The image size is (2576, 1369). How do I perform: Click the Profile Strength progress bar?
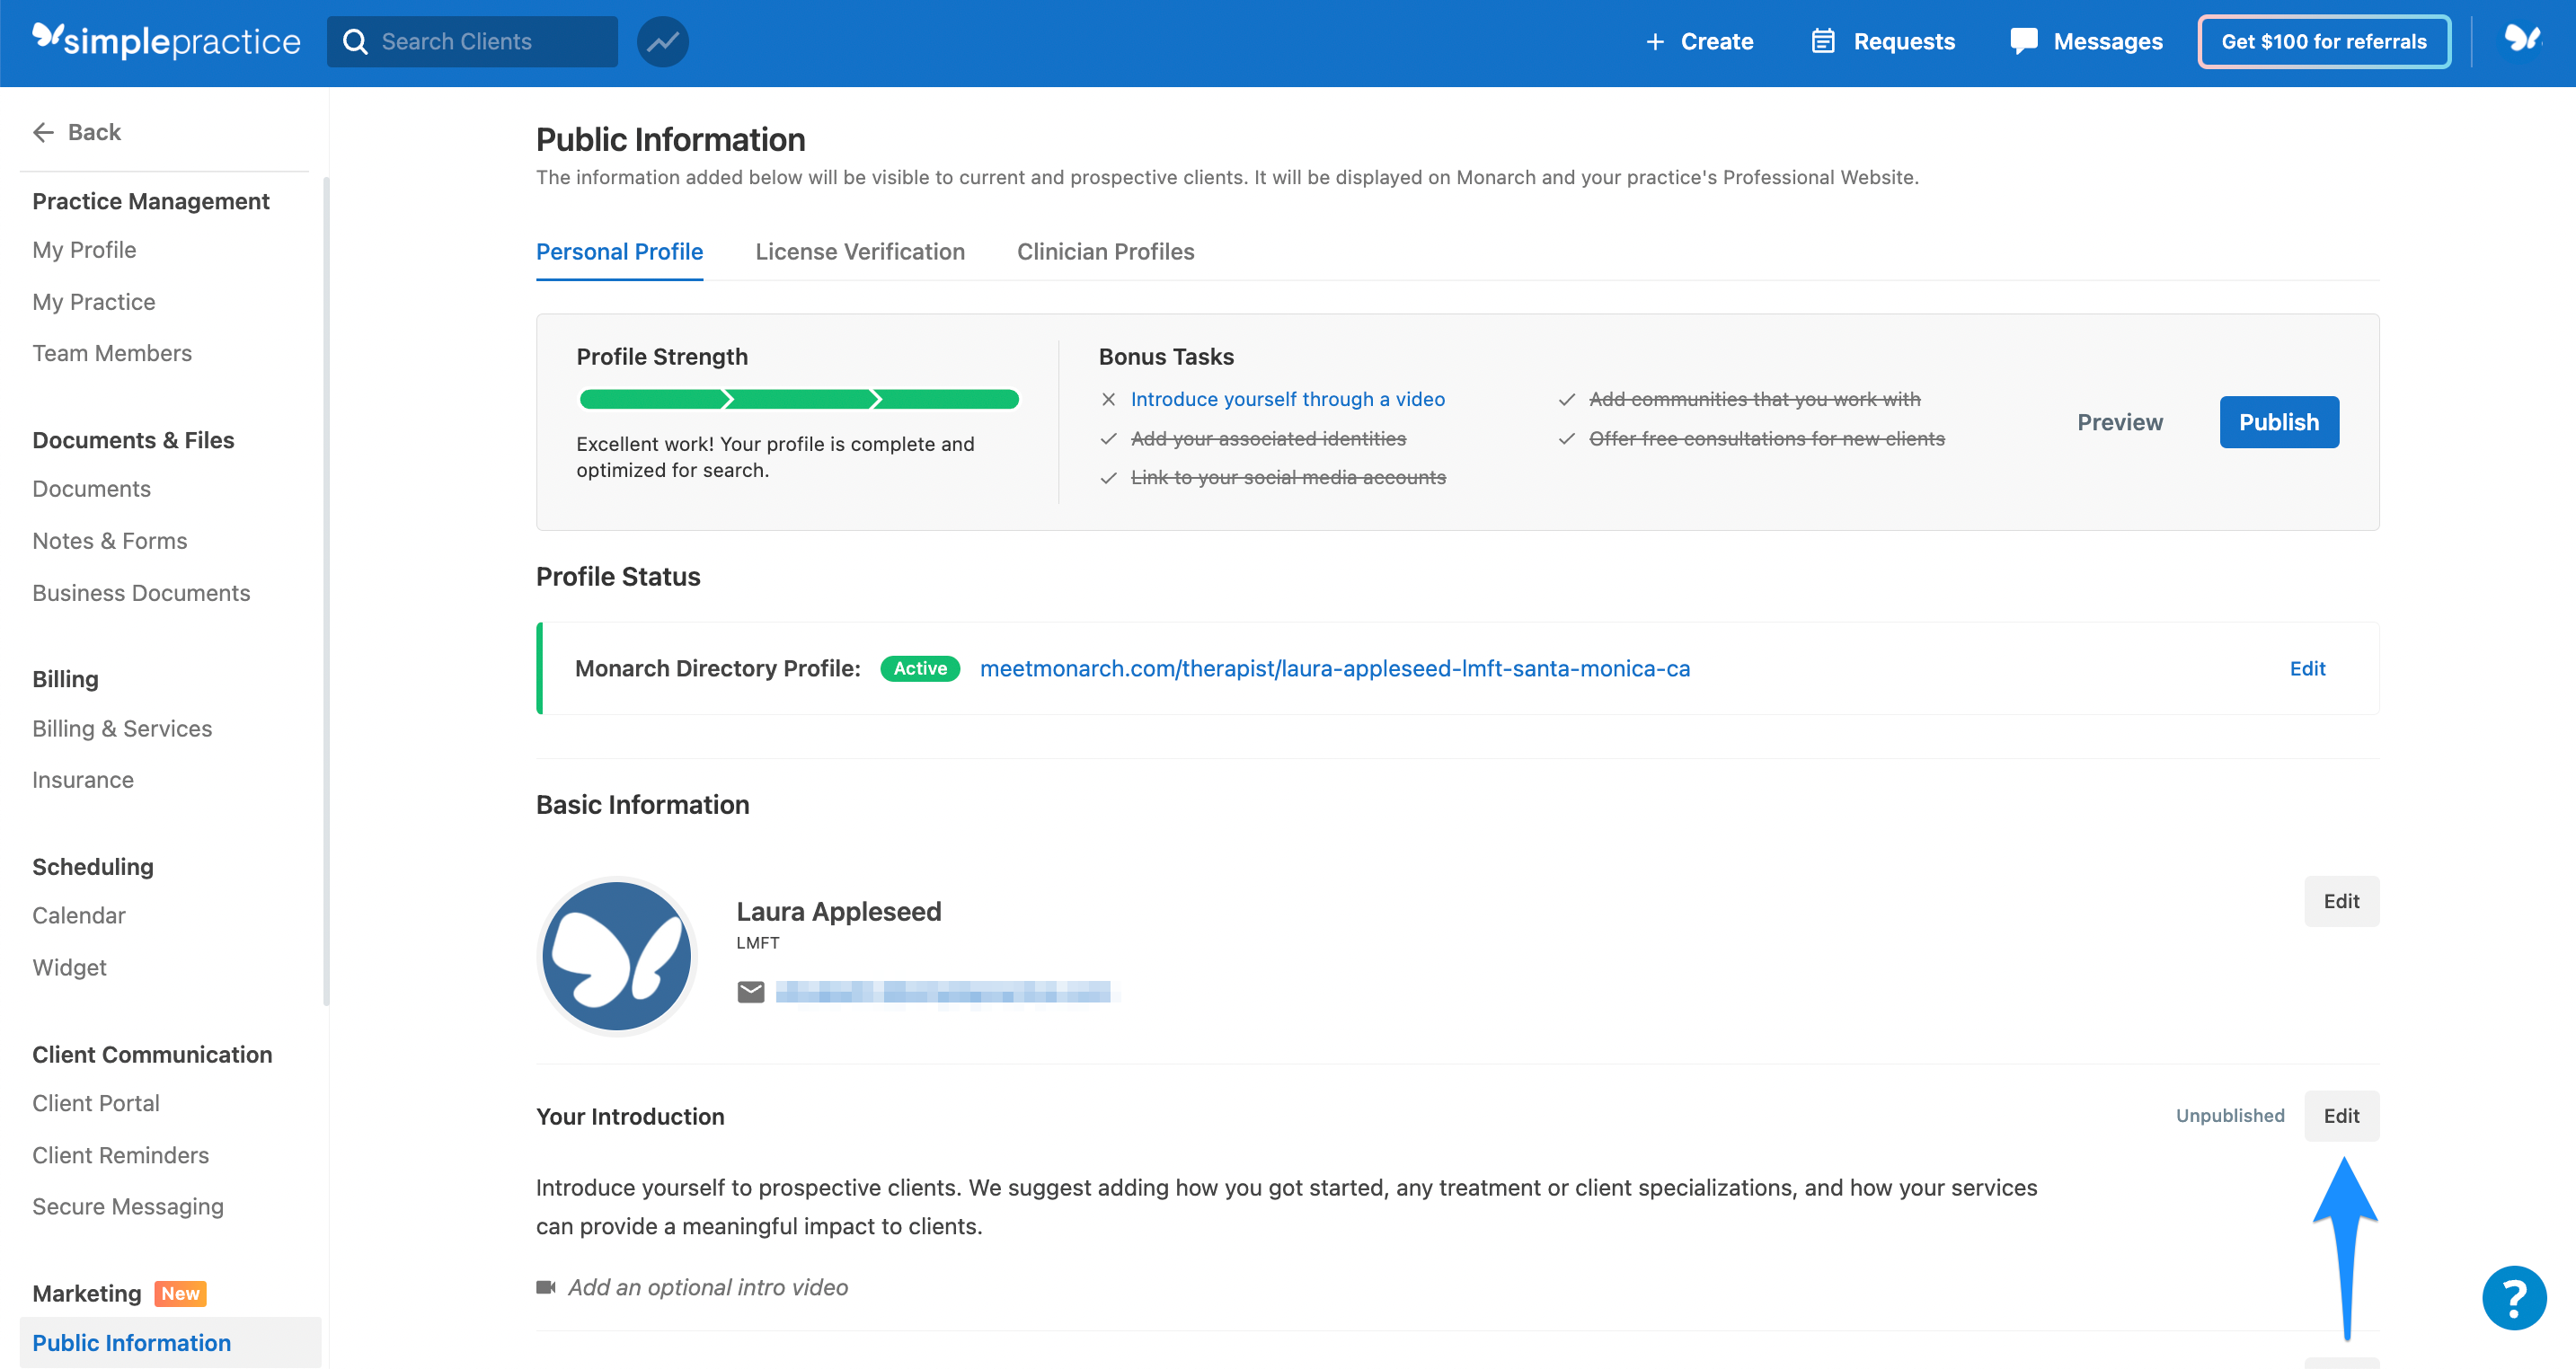tap(798, 398)
